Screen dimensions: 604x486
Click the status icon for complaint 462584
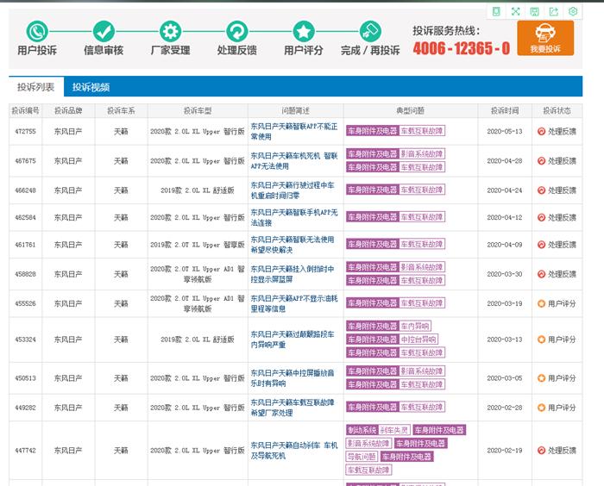(541, 217)
